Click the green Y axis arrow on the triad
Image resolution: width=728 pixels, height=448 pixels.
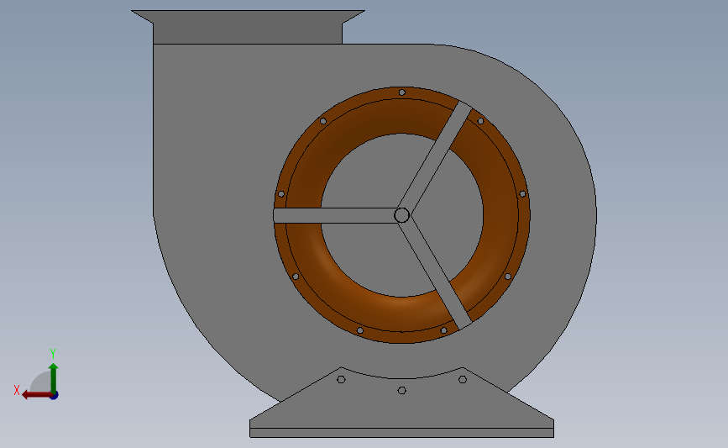[54, 378]
